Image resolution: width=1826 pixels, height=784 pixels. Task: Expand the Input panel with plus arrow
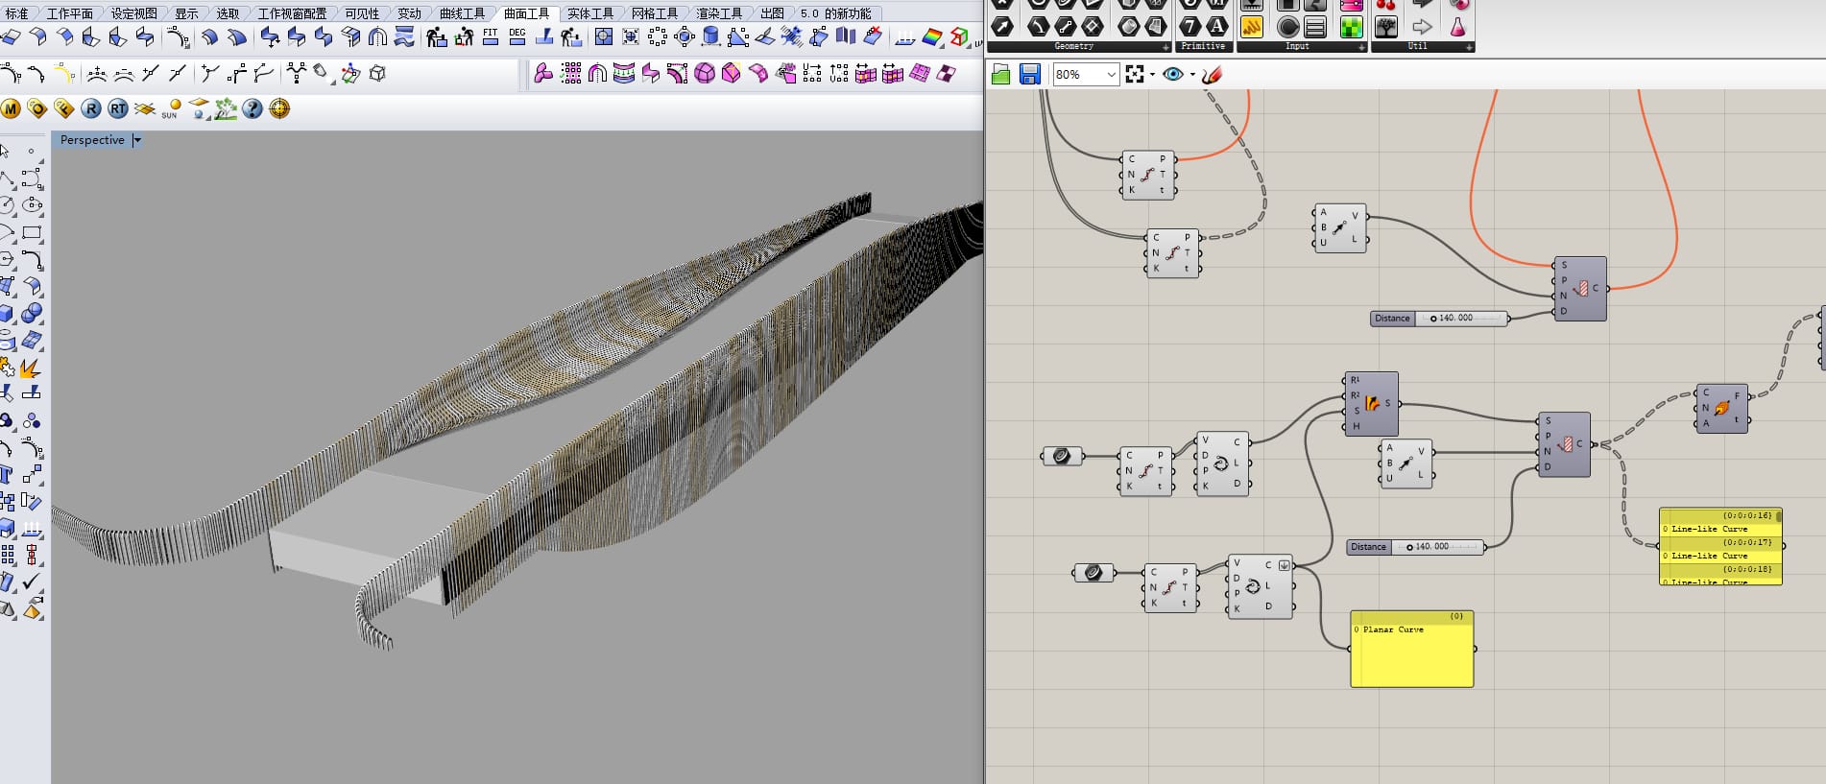point(1361,47)
